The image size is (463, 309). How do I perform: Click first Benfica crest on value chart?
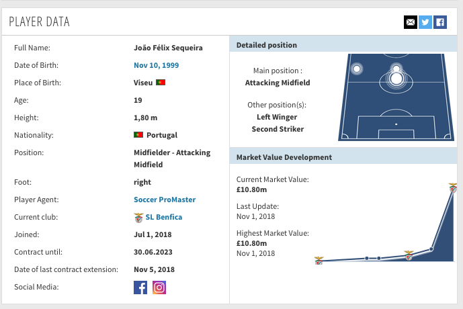point(319,261)
